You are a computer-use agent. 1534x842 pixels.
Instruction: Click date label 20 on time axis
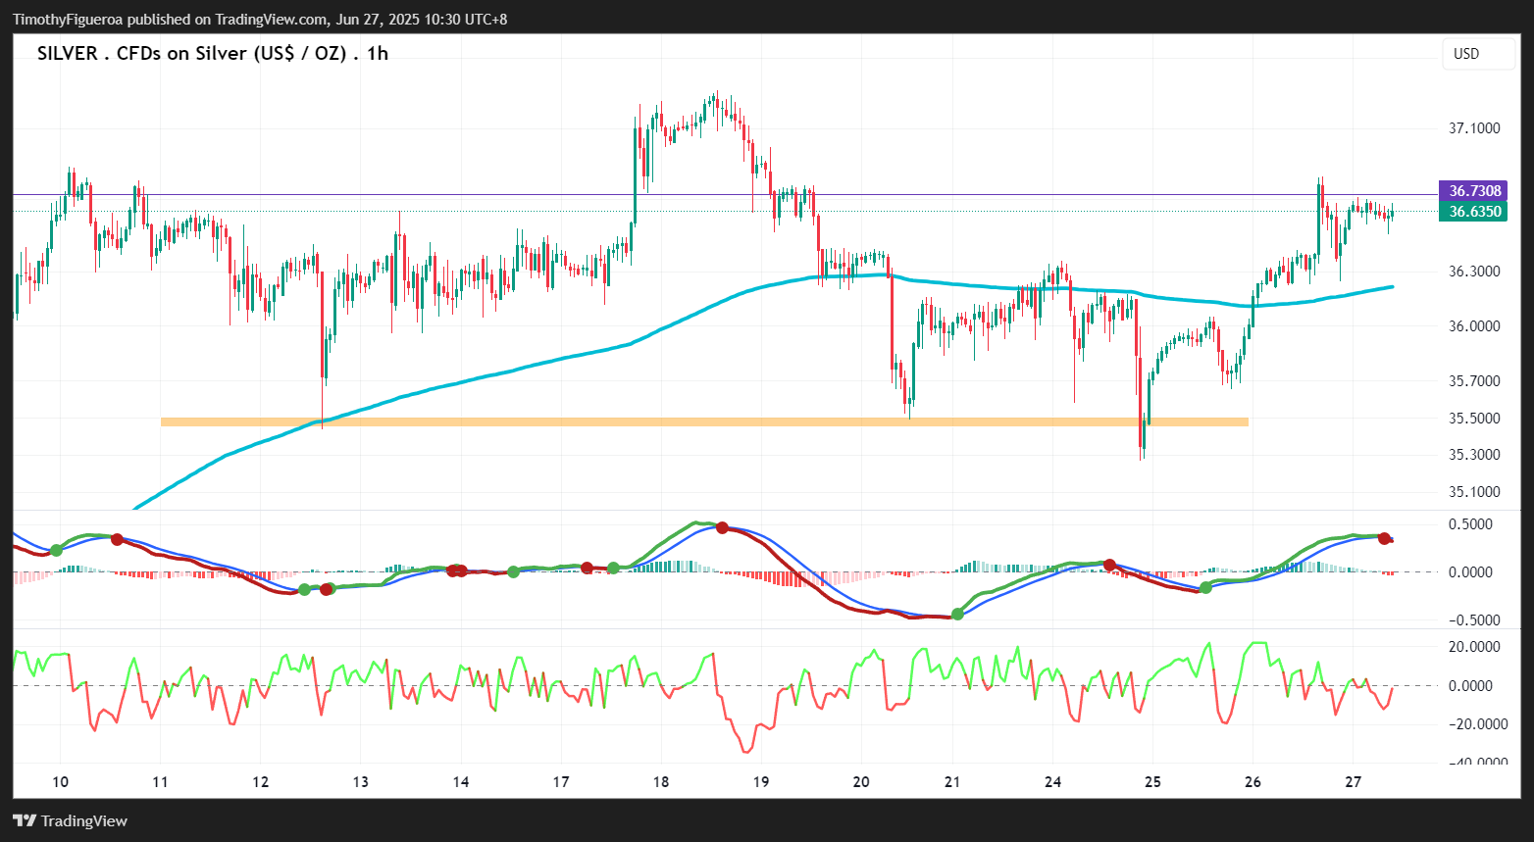click(861, 782)
